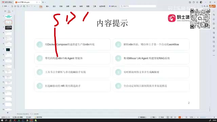Open the Windows Start menu
The height and width of the screenshot is (122, 217).
(2, 120)
